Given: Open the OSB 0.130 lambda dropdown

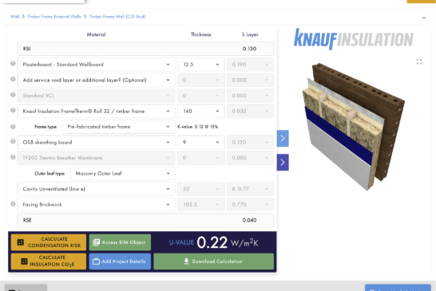Looking at the screenshot, I should click(x=250, y=142).
